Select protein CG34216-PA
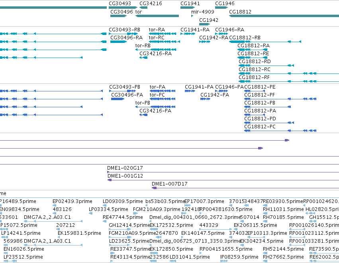This screenshot has height=263, width=339. [155, 111]
